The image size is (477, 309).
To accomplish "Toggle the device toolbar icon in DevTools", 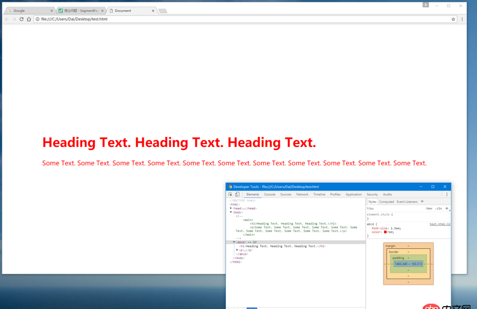I will [237, 195].
